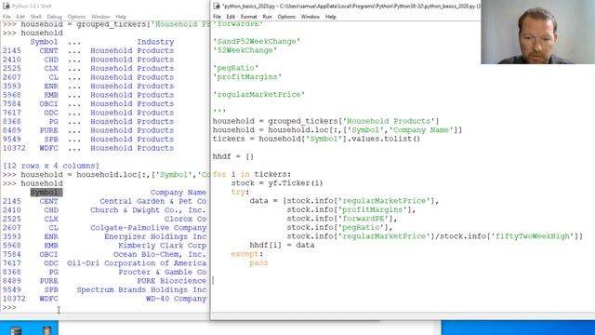Open Help menu in the editor window

(331, 17)
